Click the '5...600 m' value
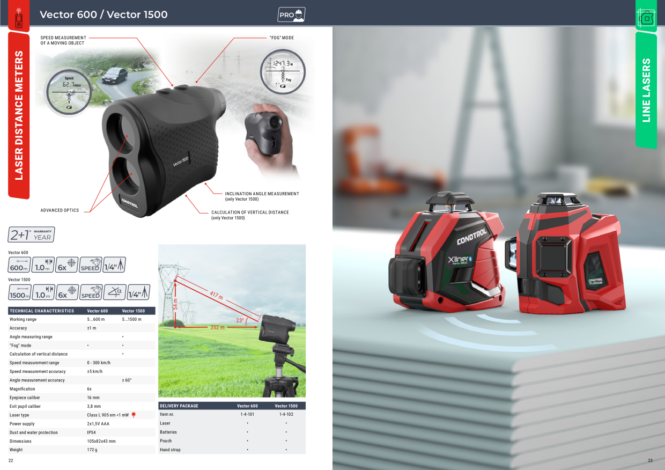The width and height of the screenshot is (665, 470). (96, 319)
